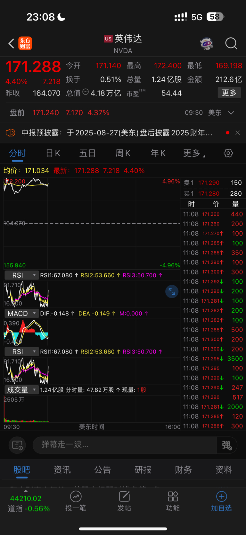The image size is (246, 535).
Task: Open the 资料 tab
Action: click(x=224, y=470)
